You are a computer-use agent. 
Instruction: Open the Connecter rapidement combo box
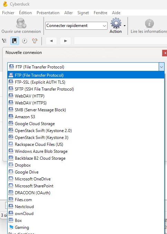76,26
